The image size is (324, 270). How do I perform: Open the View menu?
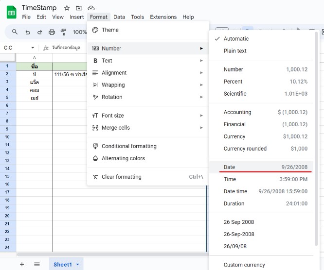[x=58, y=17]
